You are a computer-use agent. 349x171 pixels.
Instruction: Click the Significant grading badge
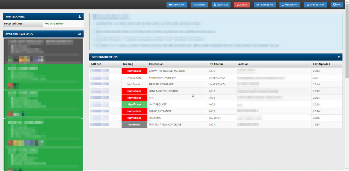(x=134, y=104)
